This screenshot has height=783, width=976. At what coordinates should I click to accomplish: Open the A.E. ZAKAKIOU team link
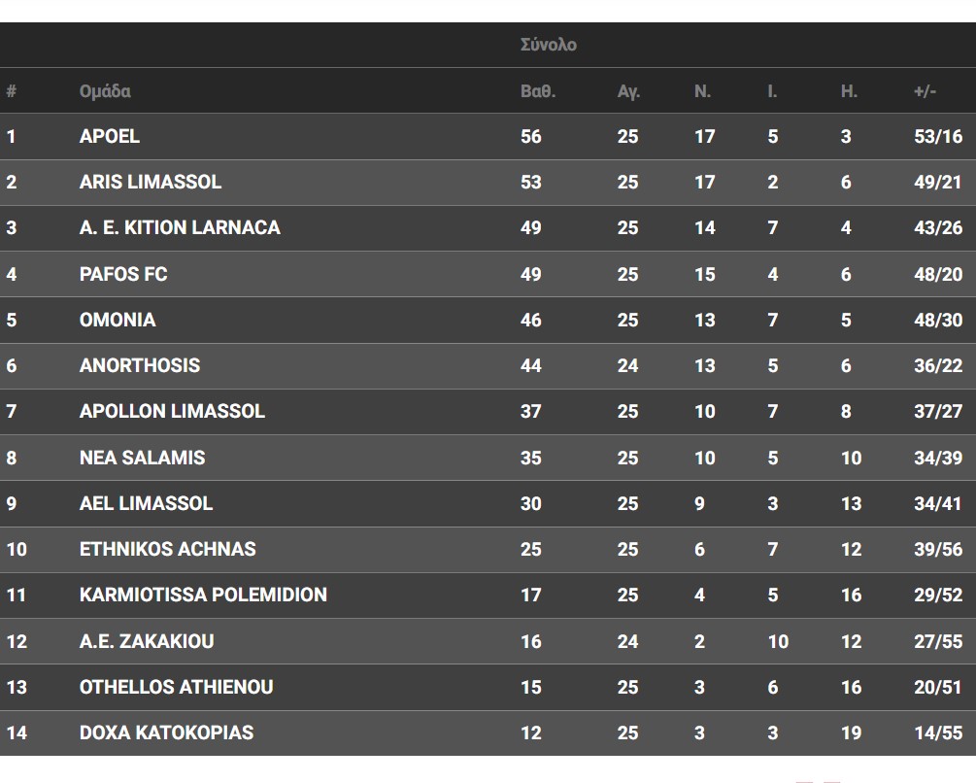click(147, 641)
